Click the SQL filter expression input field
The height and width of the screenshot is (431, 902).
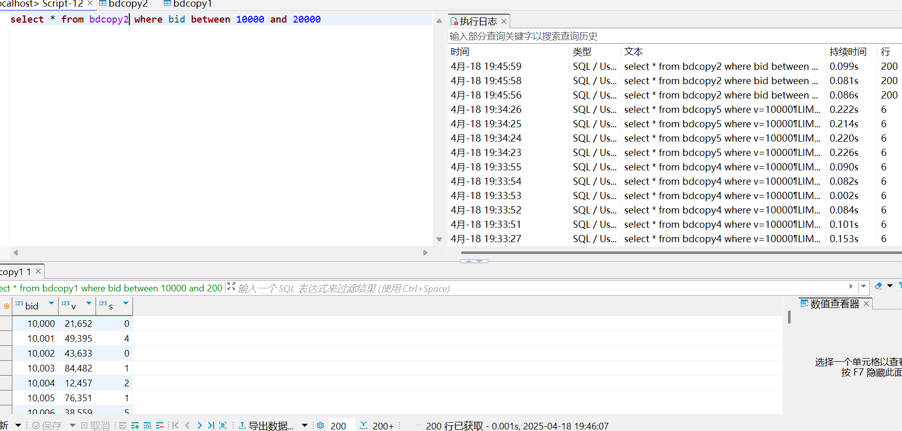539,288
